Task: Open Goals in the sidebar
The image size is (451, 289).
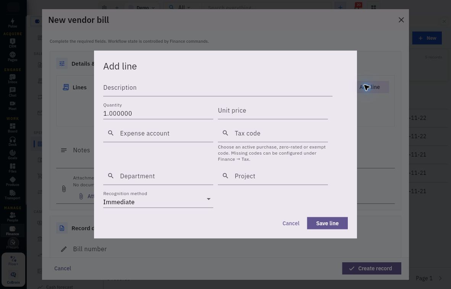Action: [x=12, y=155]
